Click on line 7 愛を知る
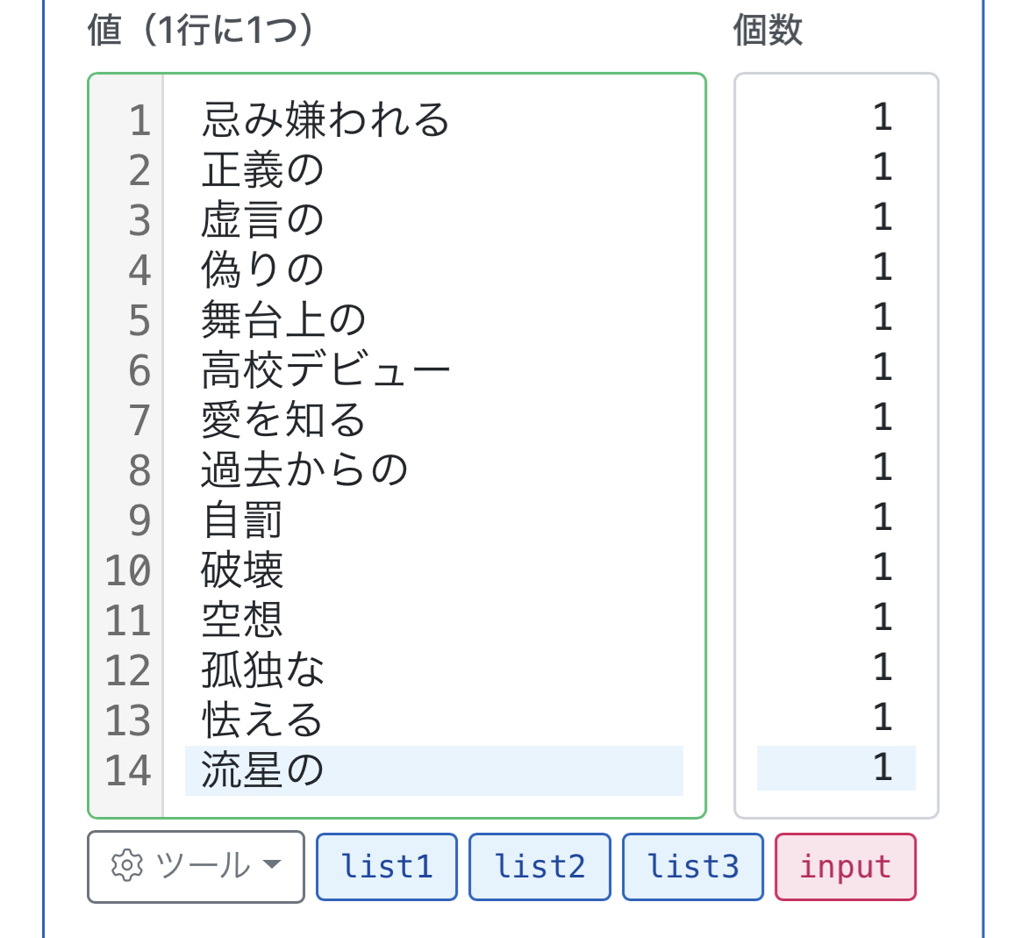 tap(283, 420)
